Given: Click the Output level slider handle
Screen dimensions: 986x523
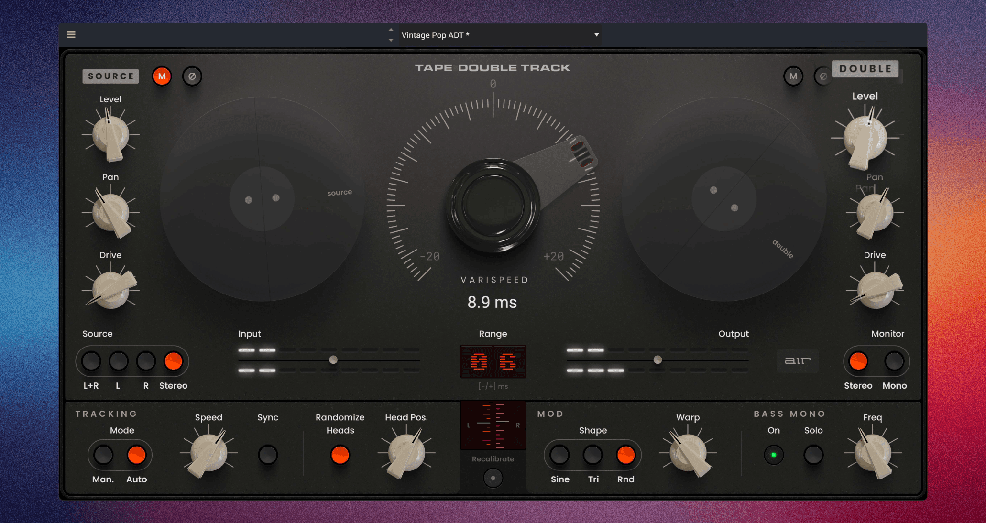Looking at the screenshot, I should pos(657,360).
